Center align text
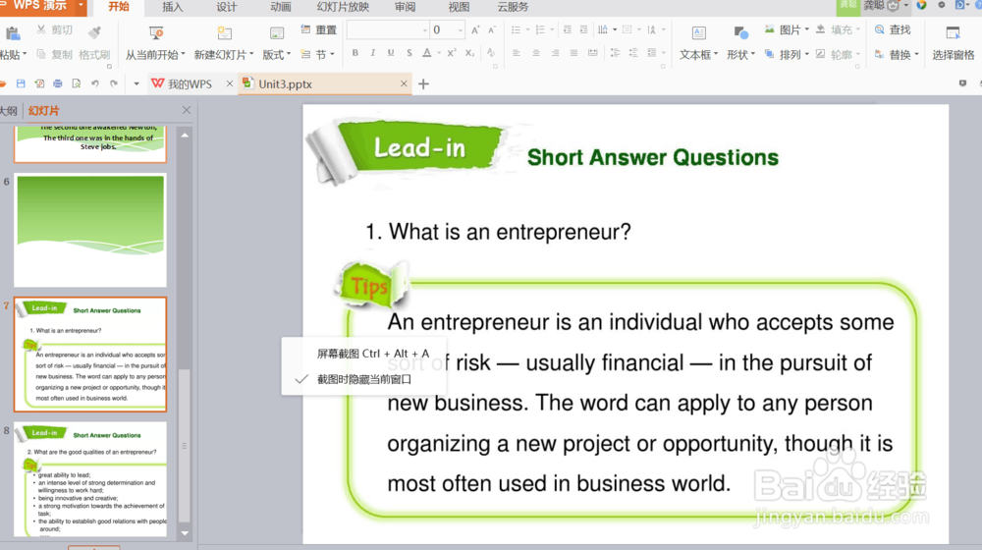 (536, 53)
